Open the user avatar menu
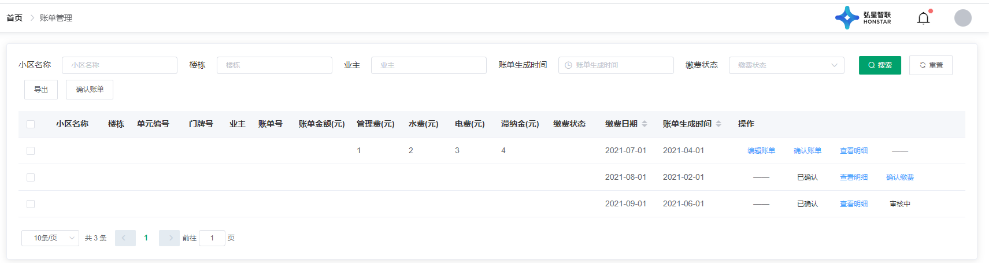Viewport: 989px width, 263px height. click(962, 18)
